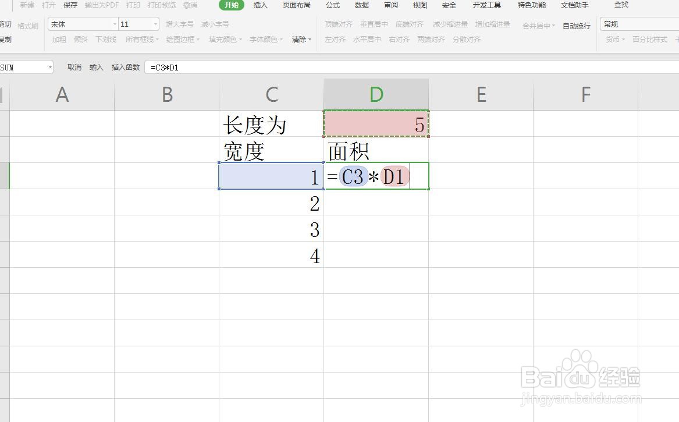Toggle italic (倾斜) formatting
Viewport: 679px width, 422px height.
tap(81, 39)
